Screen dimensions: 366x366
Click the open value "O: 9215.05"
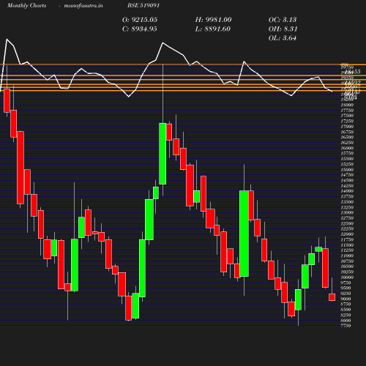[x=140, y=20]
